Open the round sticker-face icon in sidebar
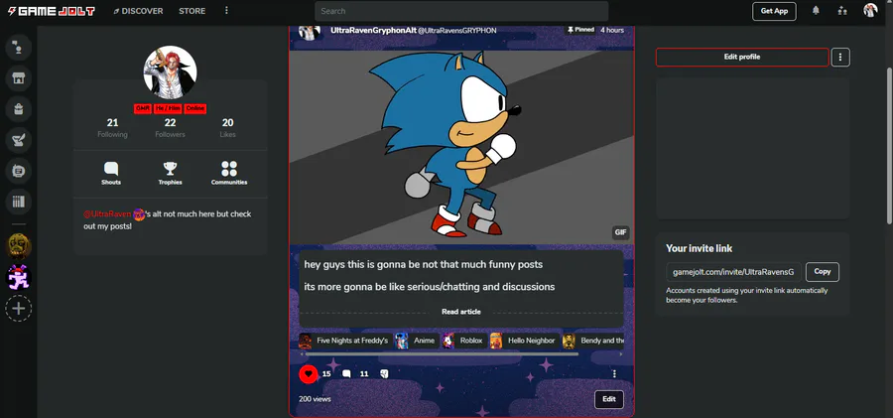Viewport: 893px width, 418px height. click(x=18, y=171)
